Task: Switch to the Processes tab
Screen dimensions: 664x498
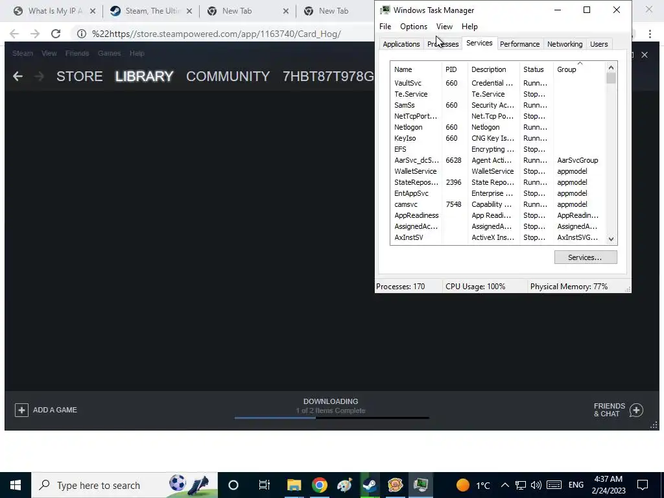Action: coord(443,44)
